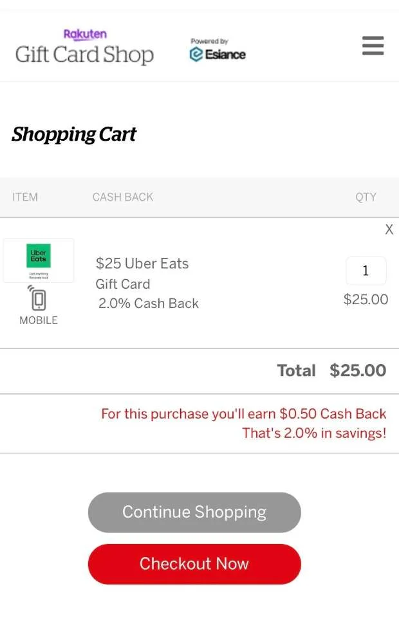Open the hamburger navigation menu

[373, 46]
